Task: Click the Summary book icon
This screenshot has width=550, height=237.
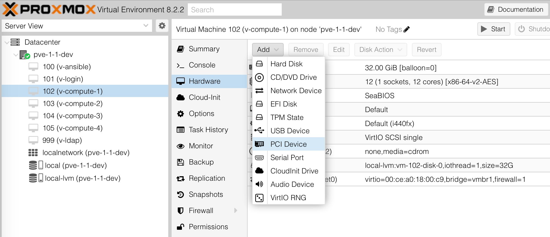Action: click(181, 49)
